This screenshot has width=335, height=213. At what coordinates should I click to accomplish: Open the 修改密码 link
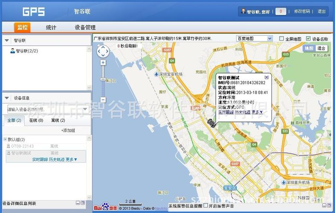point(302,12)
